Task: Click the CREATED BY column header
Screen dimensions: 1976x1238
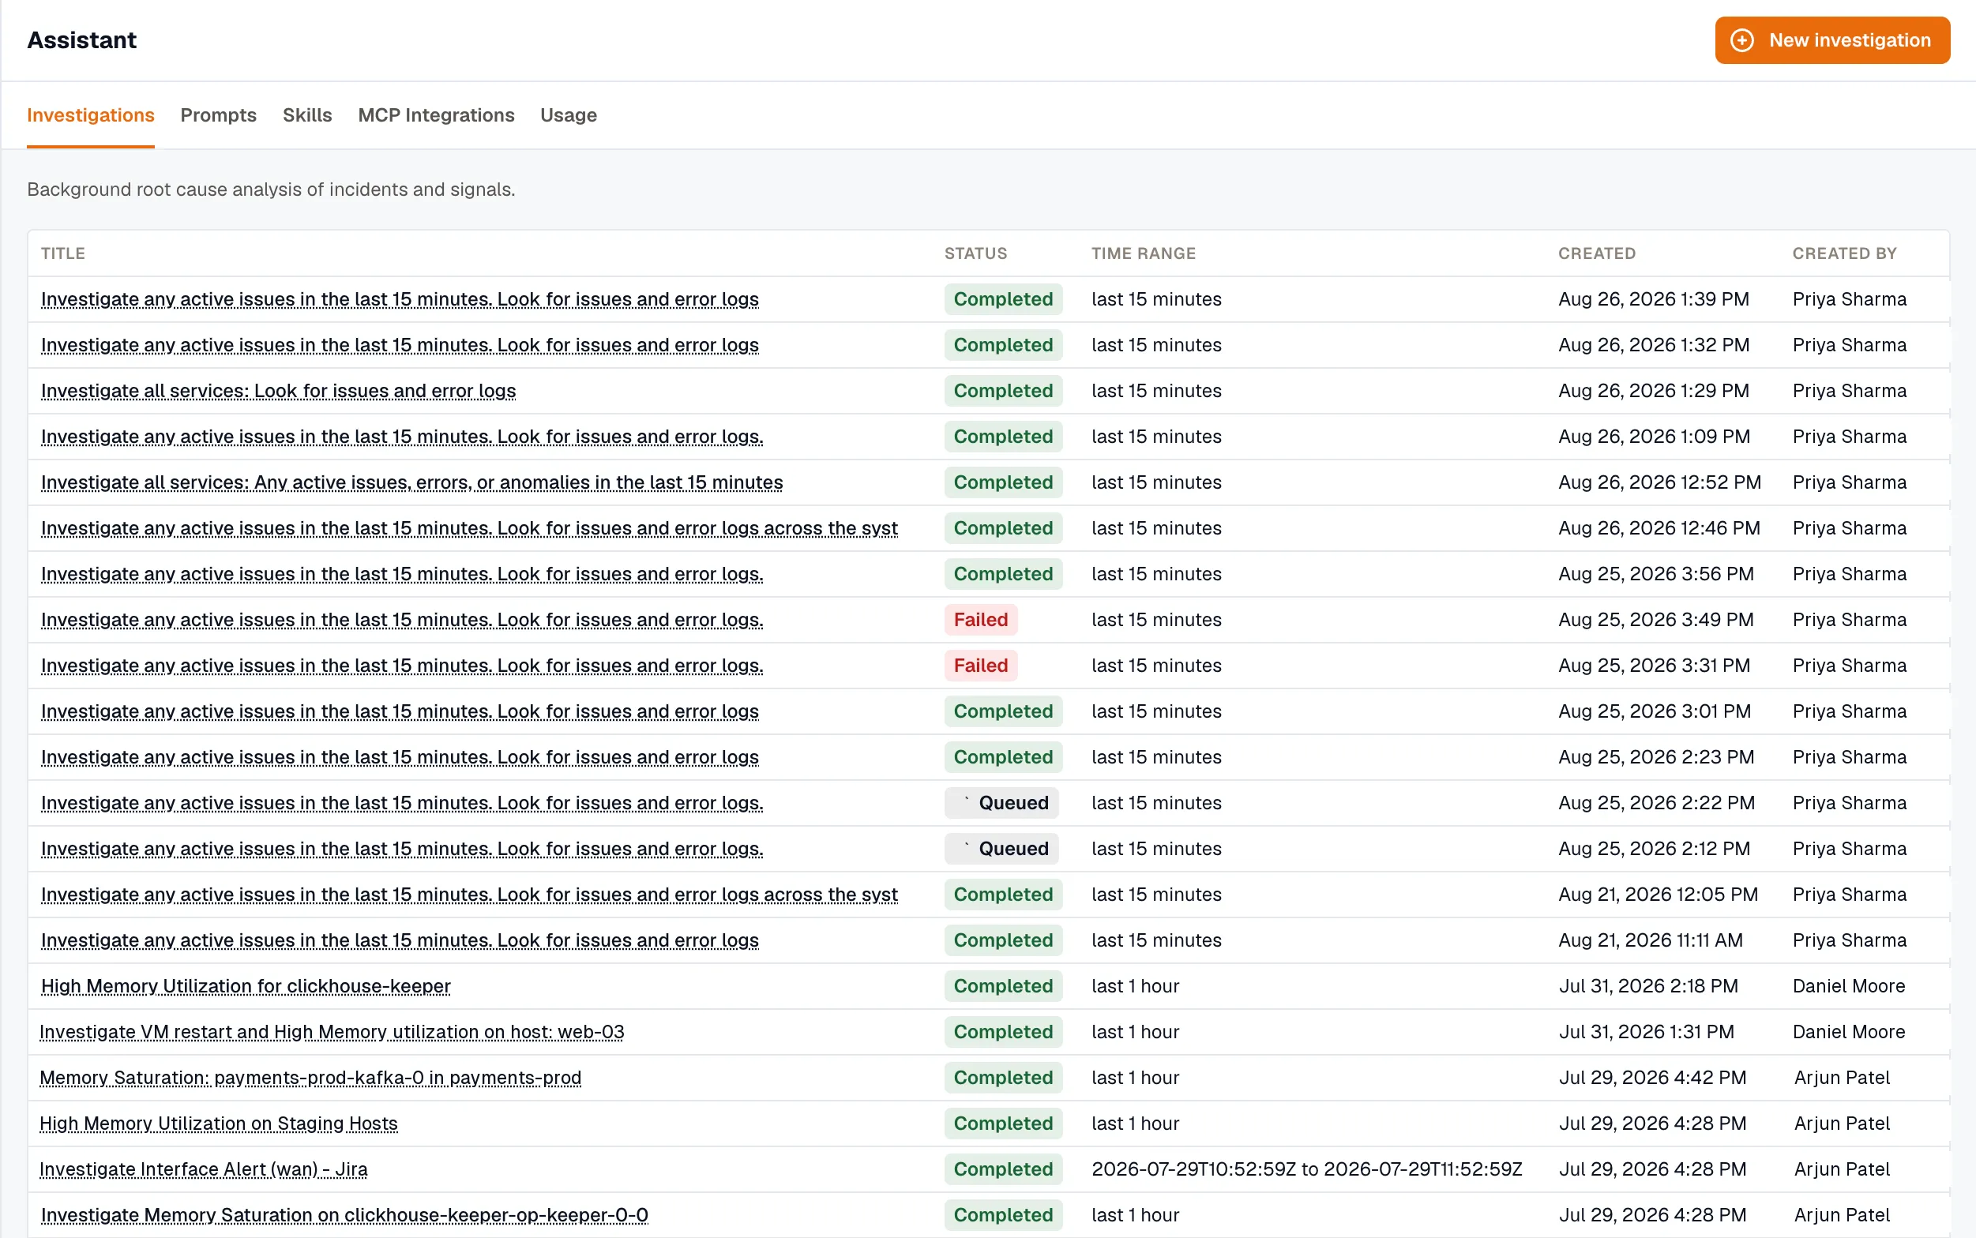Action: click(1845, 253)
